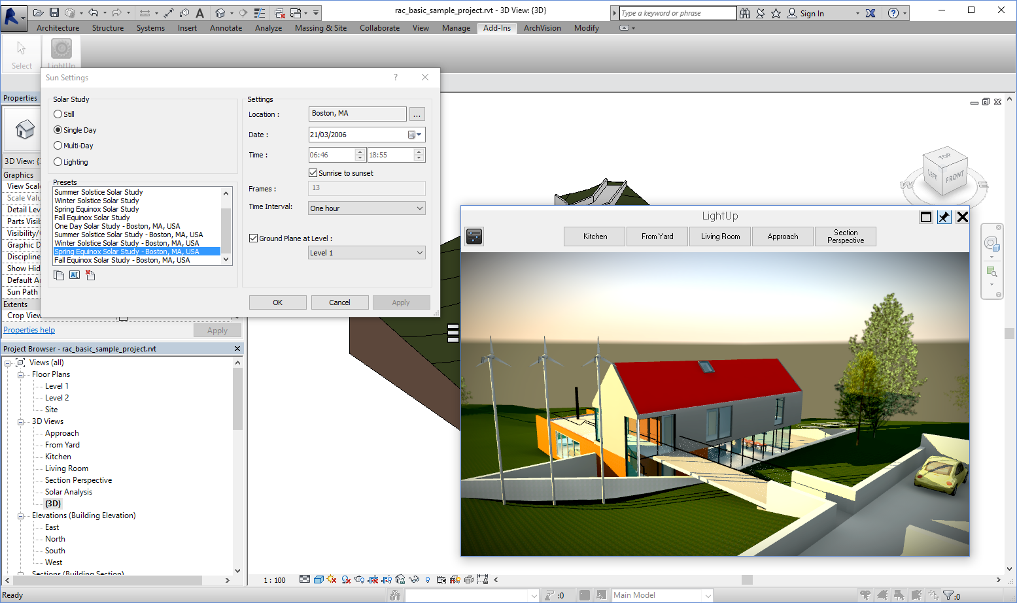Viewport: 1017px width, 603px height.
Task: Delete the selected sun preset
Action: click(90, 274)
